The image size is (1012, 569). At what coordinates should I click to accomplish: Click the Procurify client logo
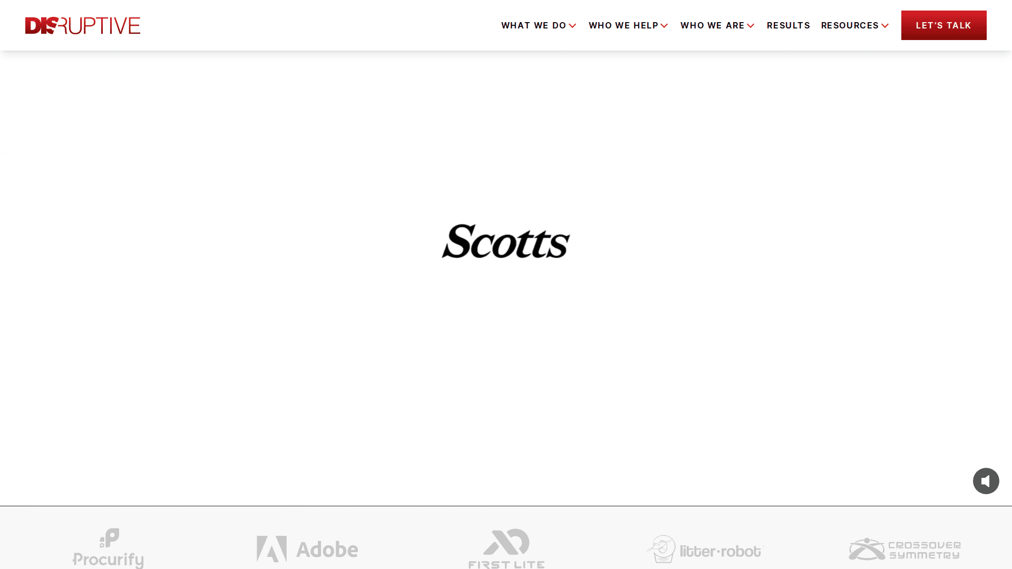pyautogui.click(x=108, y=548)
